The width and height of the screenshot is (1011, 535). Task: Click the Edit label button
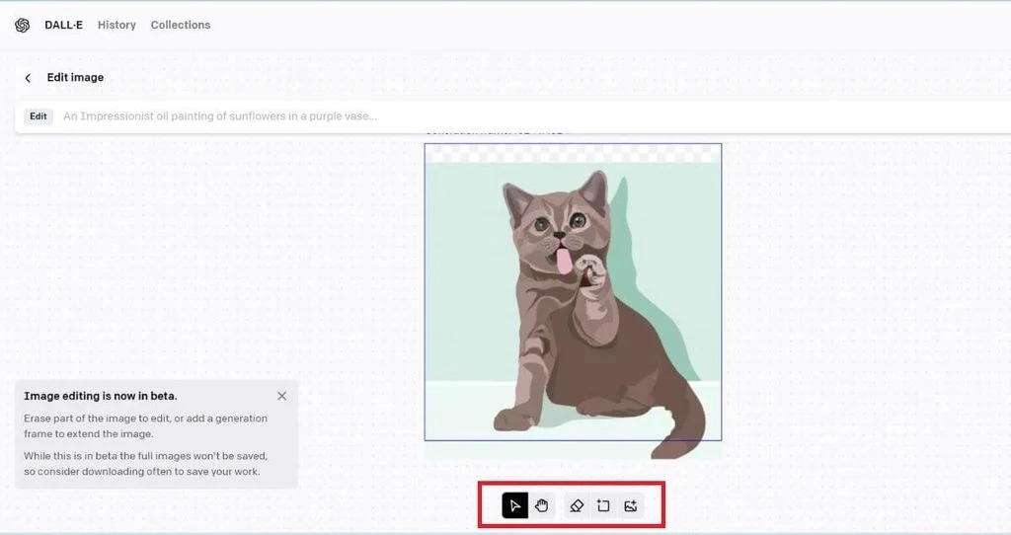(x=39, y=116)
